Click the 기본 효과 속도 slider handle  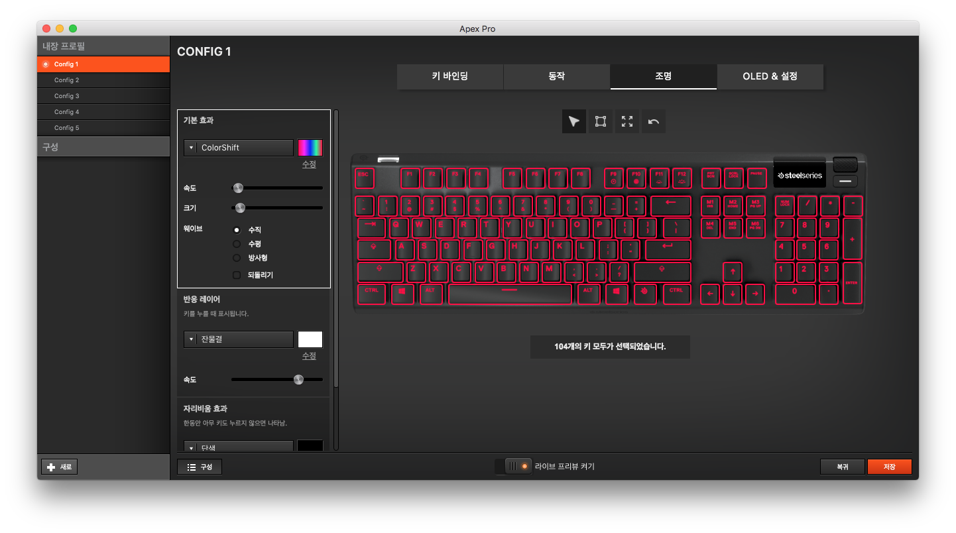[x=238, y=188]
